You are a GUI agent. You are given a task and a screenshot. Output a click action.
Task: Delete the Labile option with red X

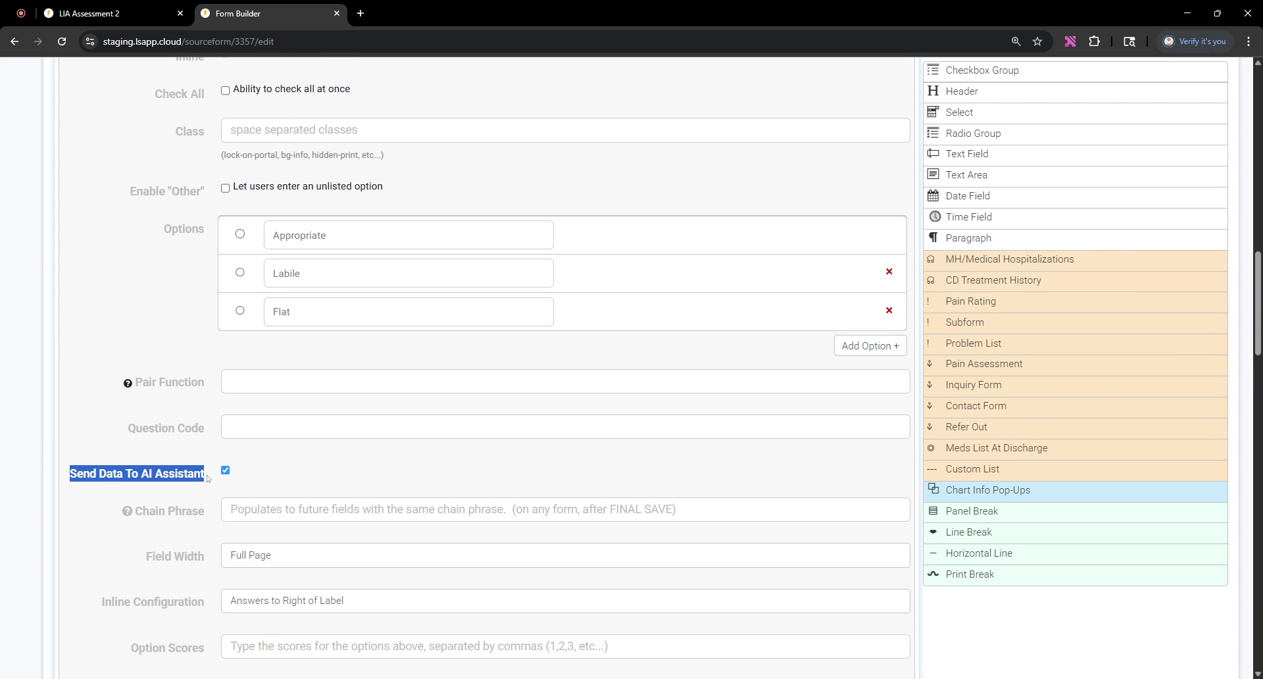click(x=889, y=272)
